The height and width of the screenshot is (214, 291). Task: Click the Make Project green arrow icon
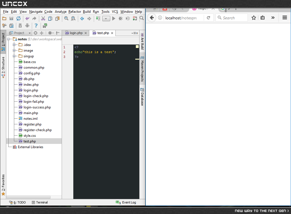click(98, 18)
